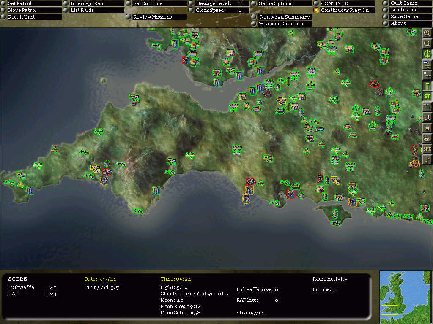Toggle the green crosshair target icon
Image resolution: width=433 pixels, height=324 pixels.
coord(427,54)
